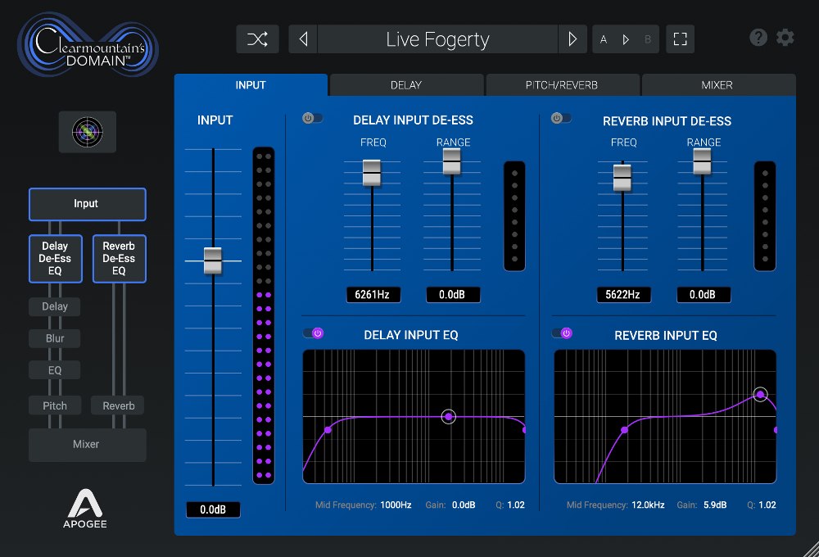Click the resize/fullscreen icon

pos(680,38)
